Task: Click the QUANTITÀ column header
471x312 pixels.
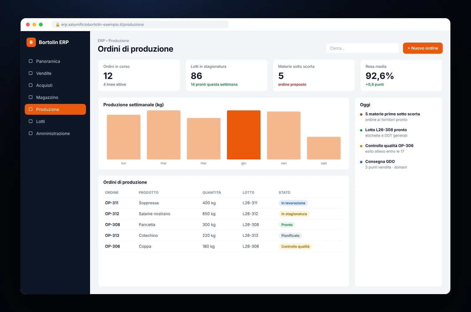Action: (x=212, y=193)
